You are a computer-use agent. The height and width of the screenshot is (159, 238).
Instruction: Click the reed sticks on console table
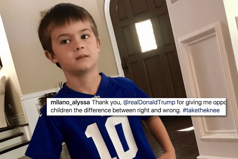[x=61, y=85]
